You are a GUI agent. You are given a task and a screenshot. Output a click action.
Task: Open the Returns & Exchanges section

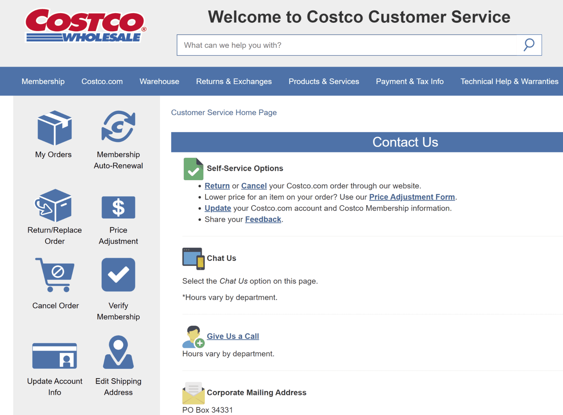click(233, 81)
